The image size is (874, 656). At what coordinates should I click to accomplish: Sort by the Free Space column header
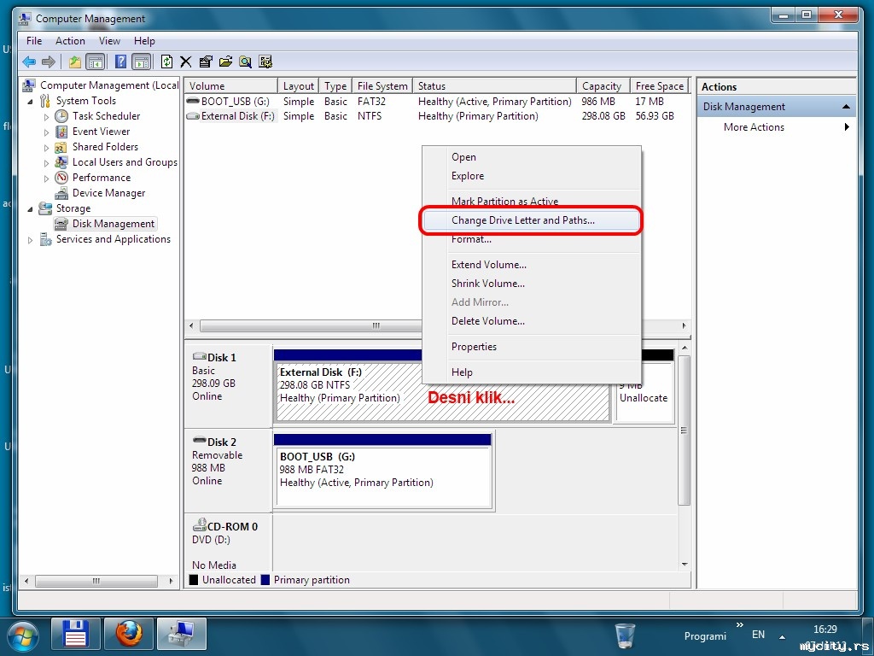point(659,86)
